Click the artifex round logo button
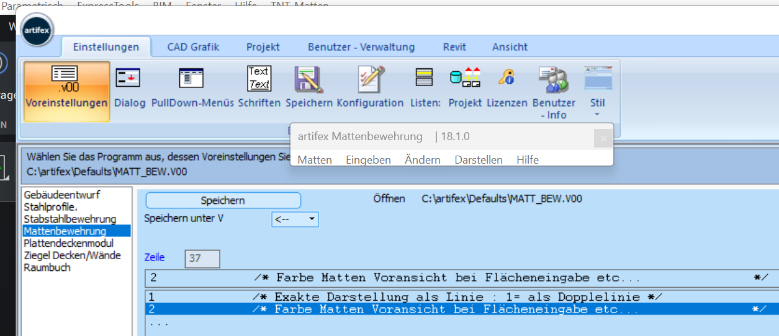The image size is (779, 336). tap(37, 29)
